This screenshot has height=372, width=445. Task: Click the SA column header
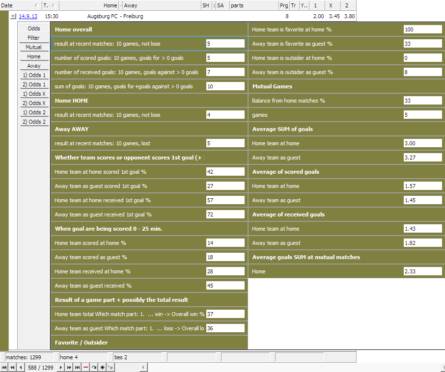point(222,5)
